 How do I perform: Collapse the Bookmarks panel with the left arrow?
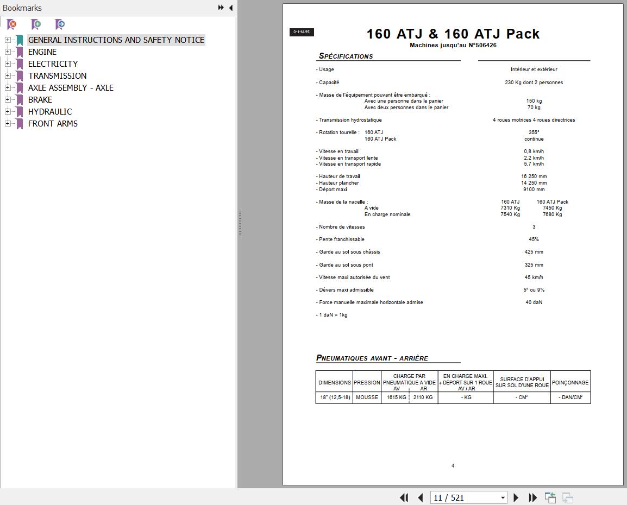click(x=231, y=8)
